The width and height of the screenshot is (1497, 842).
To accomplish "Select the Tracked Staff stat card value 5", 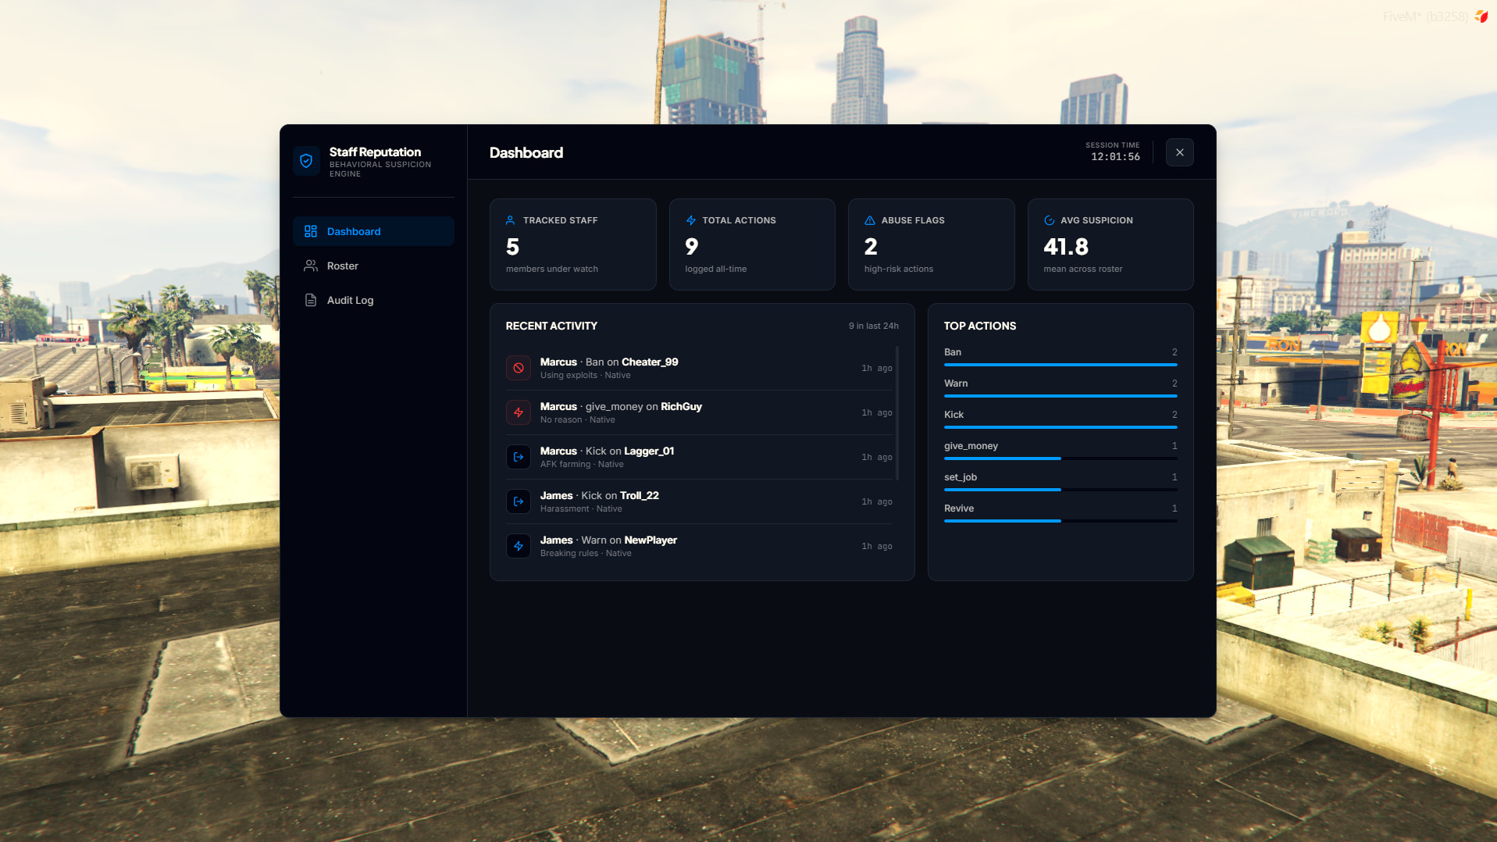I will point(512,247).
